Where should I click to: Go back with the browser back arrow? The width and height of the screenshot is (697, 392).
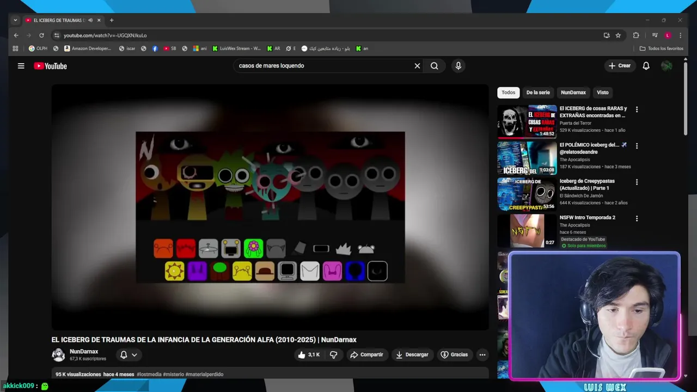tap(16, 35)
